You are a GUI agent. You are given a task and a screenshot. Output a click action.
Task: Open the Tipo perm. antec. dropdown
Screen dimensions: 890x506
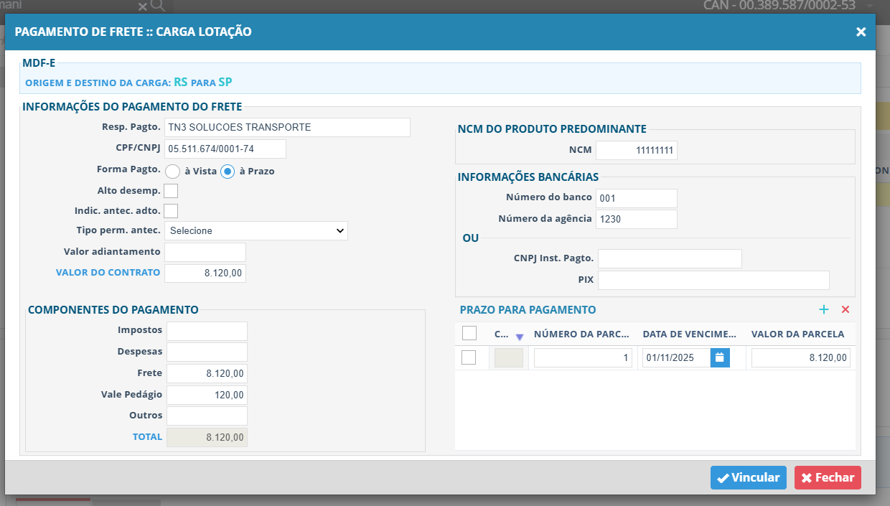[x=256, y=230]
